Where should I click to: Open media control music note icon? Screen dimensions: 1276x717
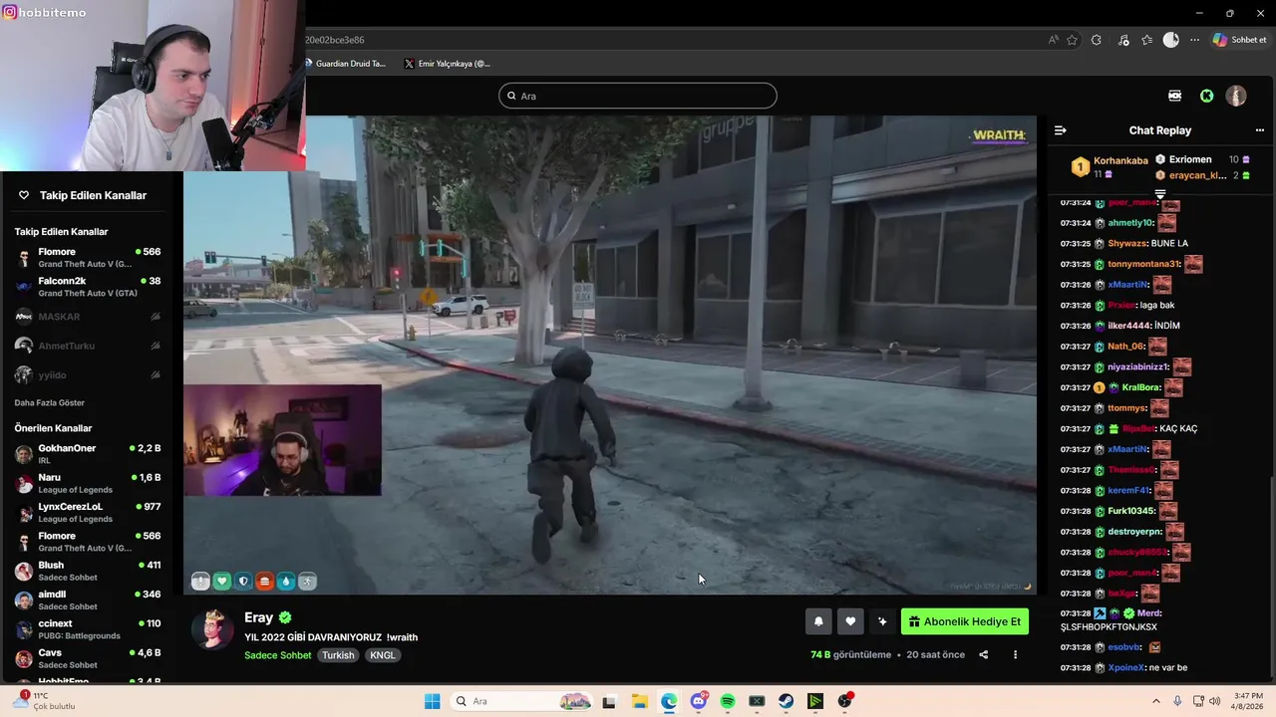1123,40
